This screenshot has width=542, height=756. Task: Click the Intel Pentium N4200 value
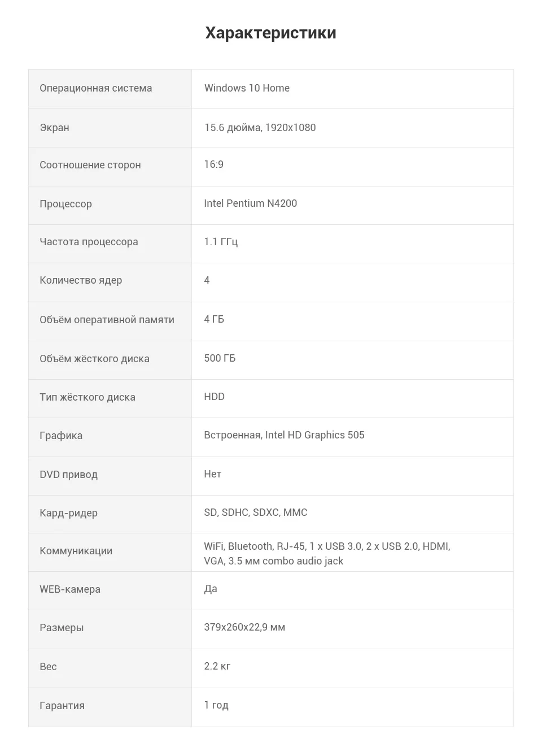(x=250, y=203)
